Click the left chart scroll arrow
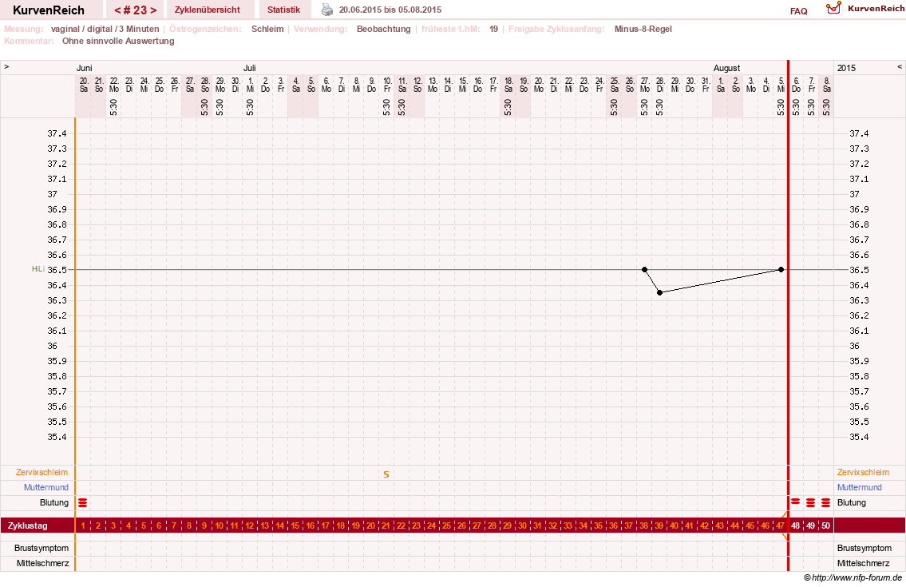The height and width of the screenshot is (587, 906). (x=6, y=67)
